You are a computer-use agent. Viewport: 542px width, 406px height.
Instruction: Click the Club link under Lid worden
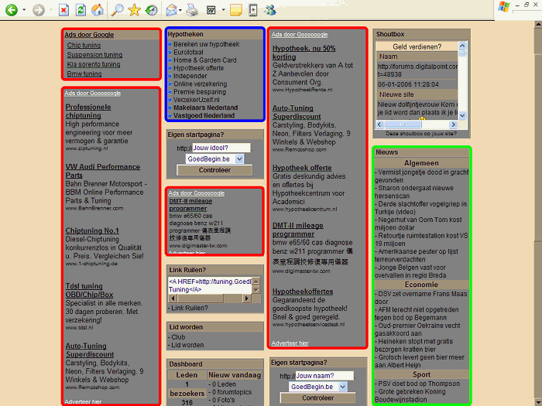tap(177, 337)
